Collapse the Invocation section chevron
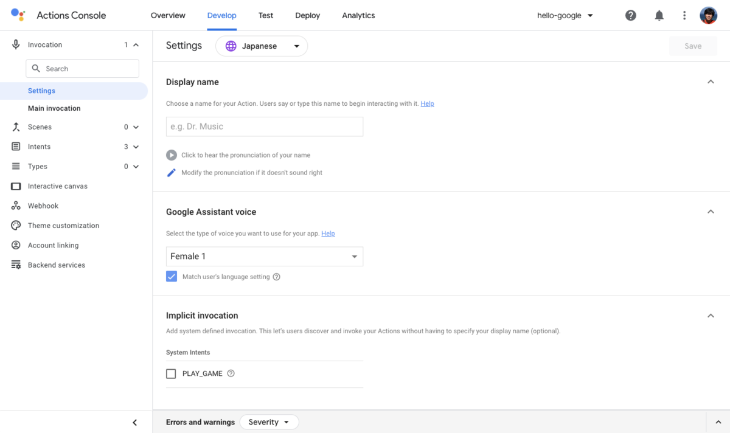The height and width of the screenshot is (433, 730). point(136,45)
